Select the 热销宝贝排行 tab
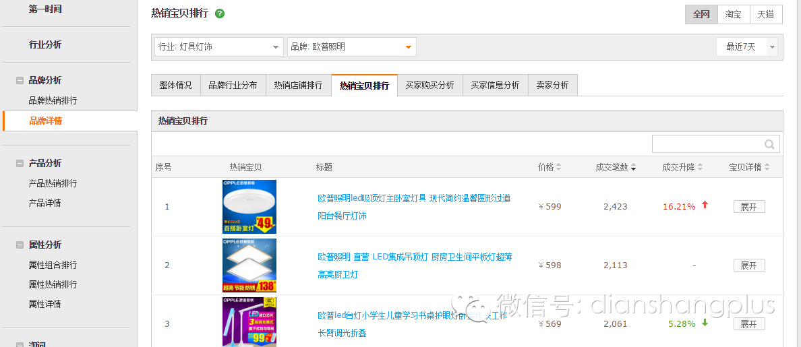 coord(364,85)
